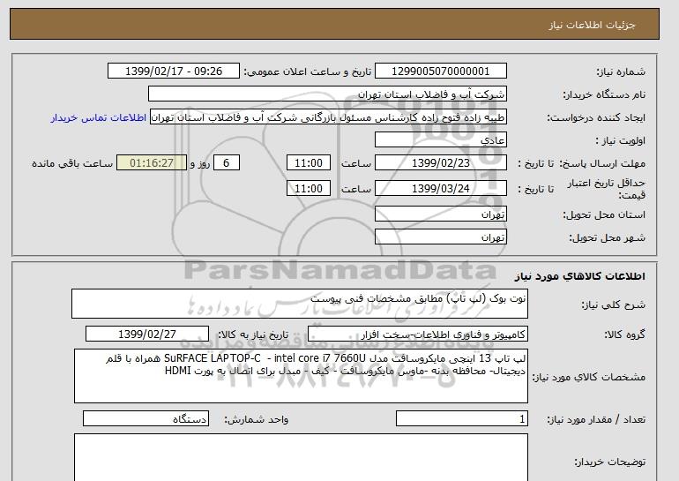Click the response deadline date 1399/02/23
The width and height of the screenshot is (679, 481).
tap(440, 163)
